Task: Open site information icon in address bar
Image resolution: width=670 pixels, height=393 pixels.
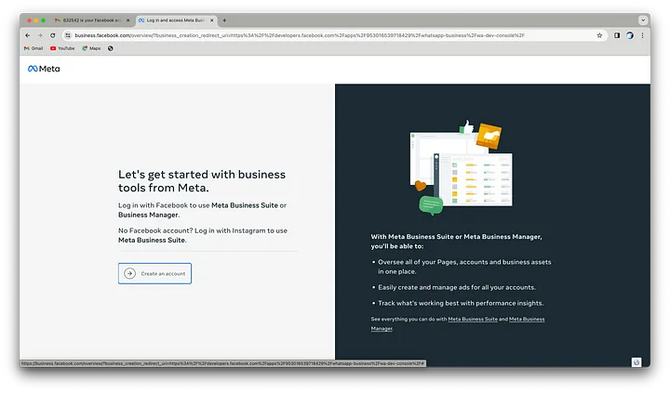Action: [x=68, y=35]
